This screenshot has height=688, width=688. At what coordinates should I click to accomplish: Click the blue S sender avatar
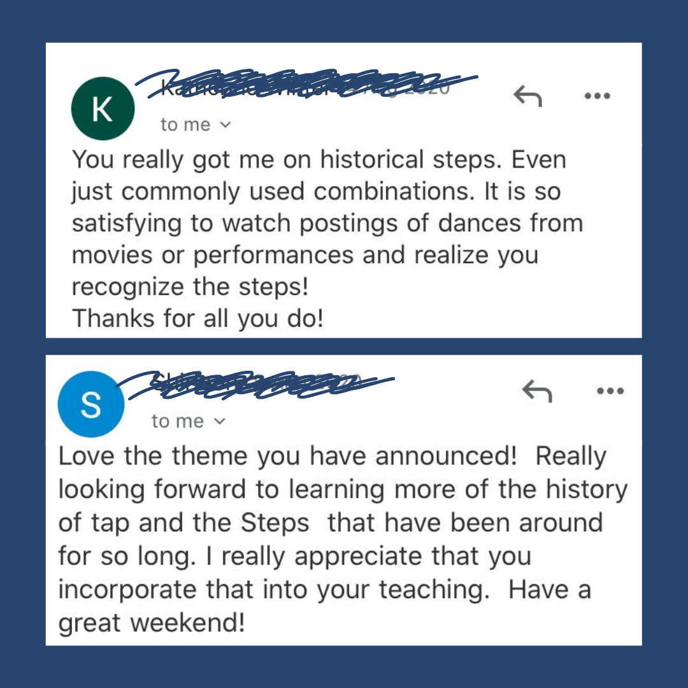91,404
